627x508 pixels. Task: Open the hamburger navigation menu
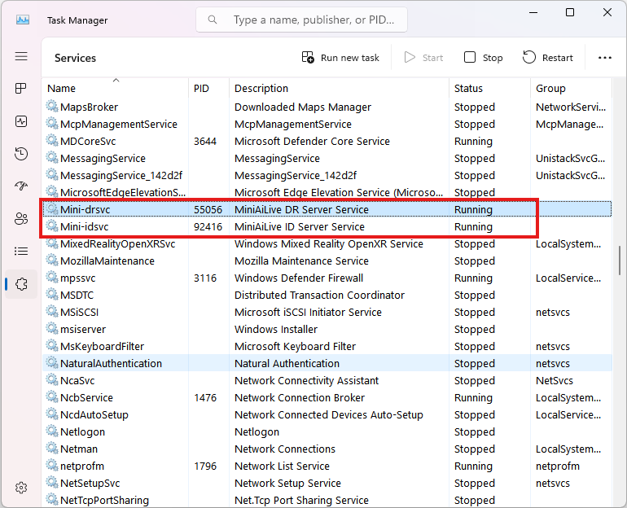pyautogui.click(x=21, y=56)
